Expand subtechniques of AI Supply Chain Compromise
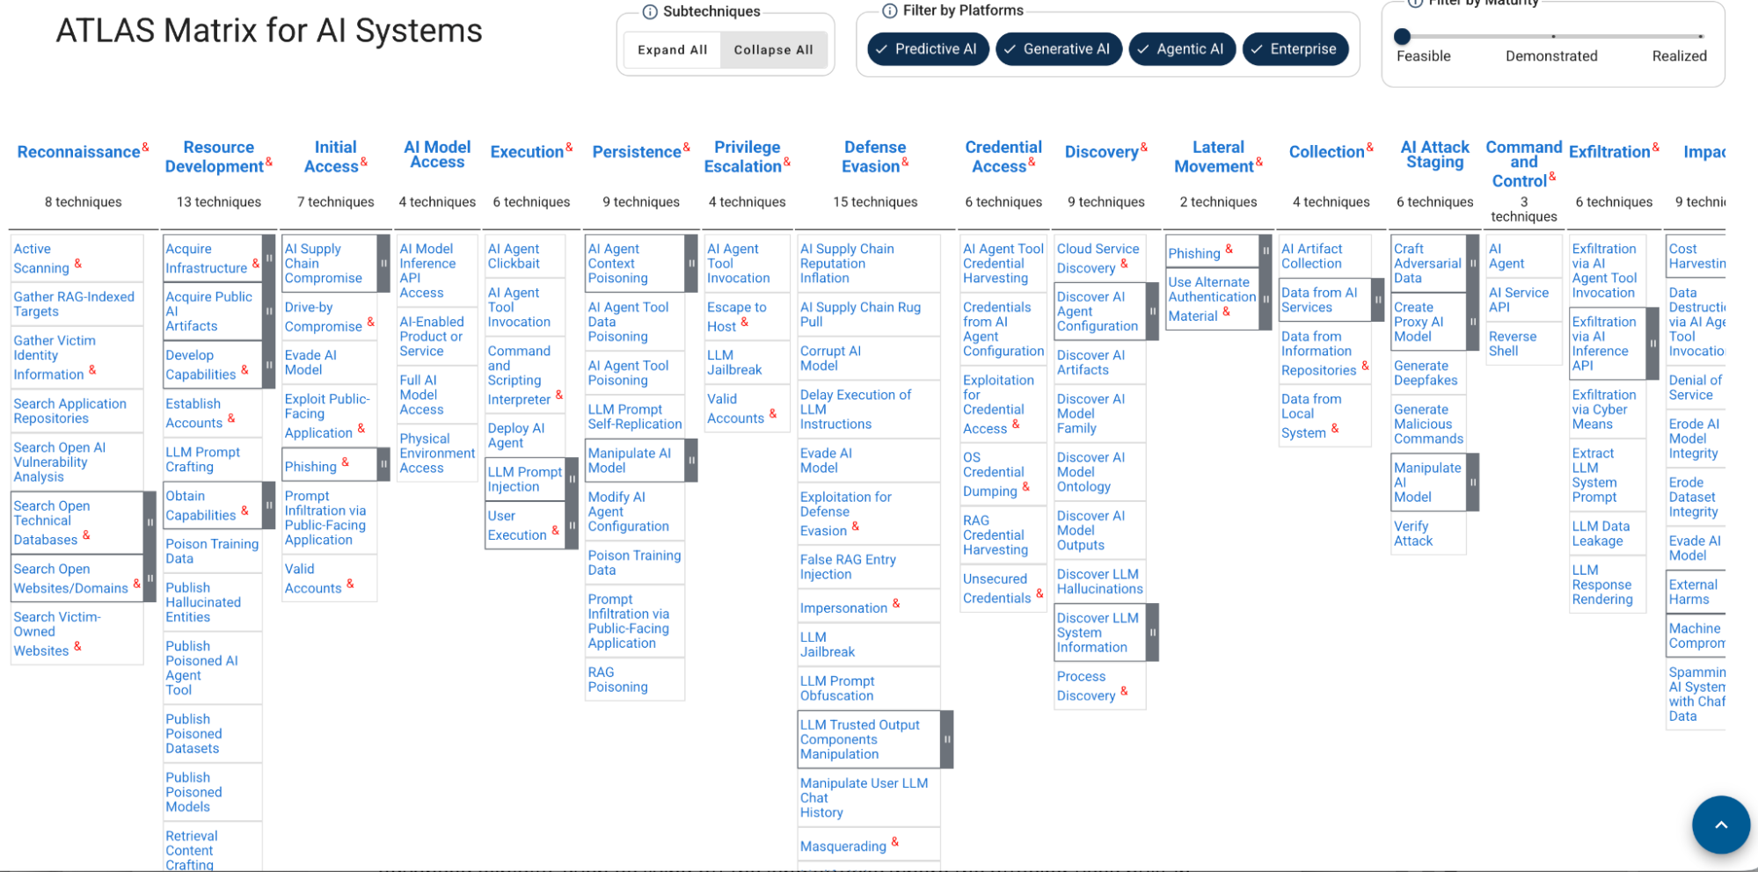This screenshot has width=1758, height=872. pos(383,263)
